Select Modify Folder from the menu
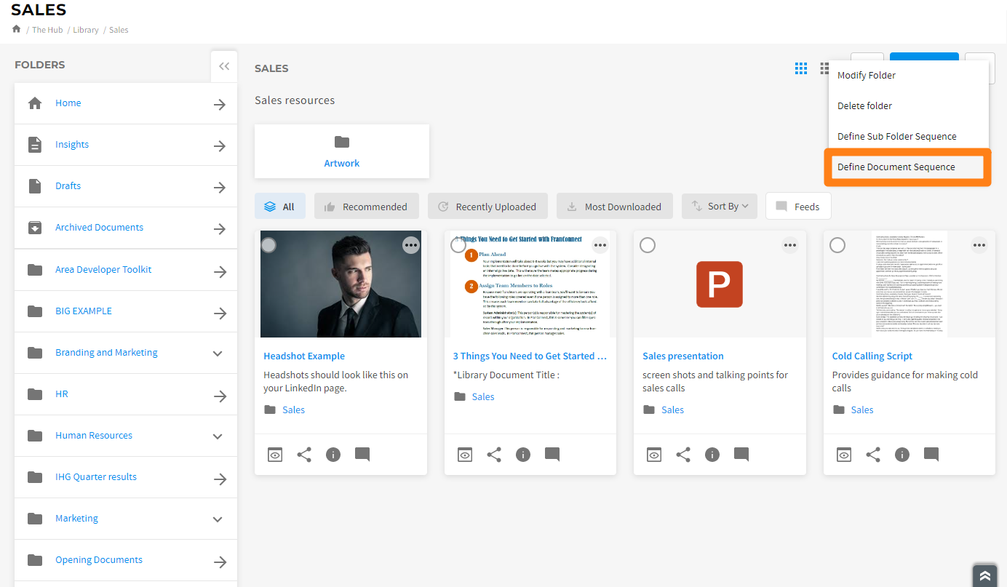1007x587 pixels. (x=866, y=76)
